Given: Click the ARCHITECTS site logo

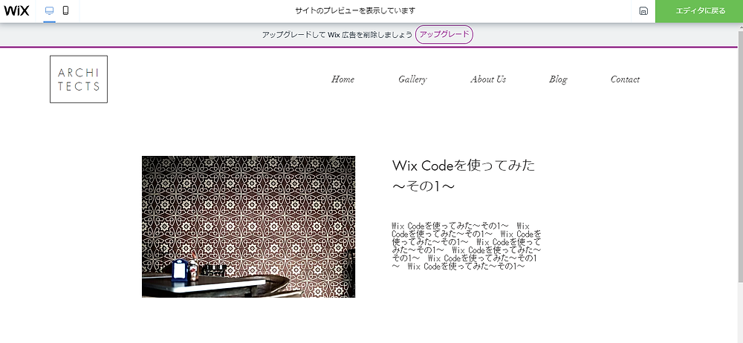Looking at the screenshot, I should point(79,79).
